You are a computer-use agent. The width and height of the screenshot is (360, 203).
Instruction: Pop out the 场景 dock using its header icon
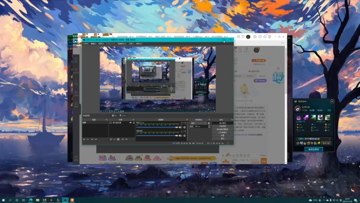pyautogui.click(x=106, y=120)
